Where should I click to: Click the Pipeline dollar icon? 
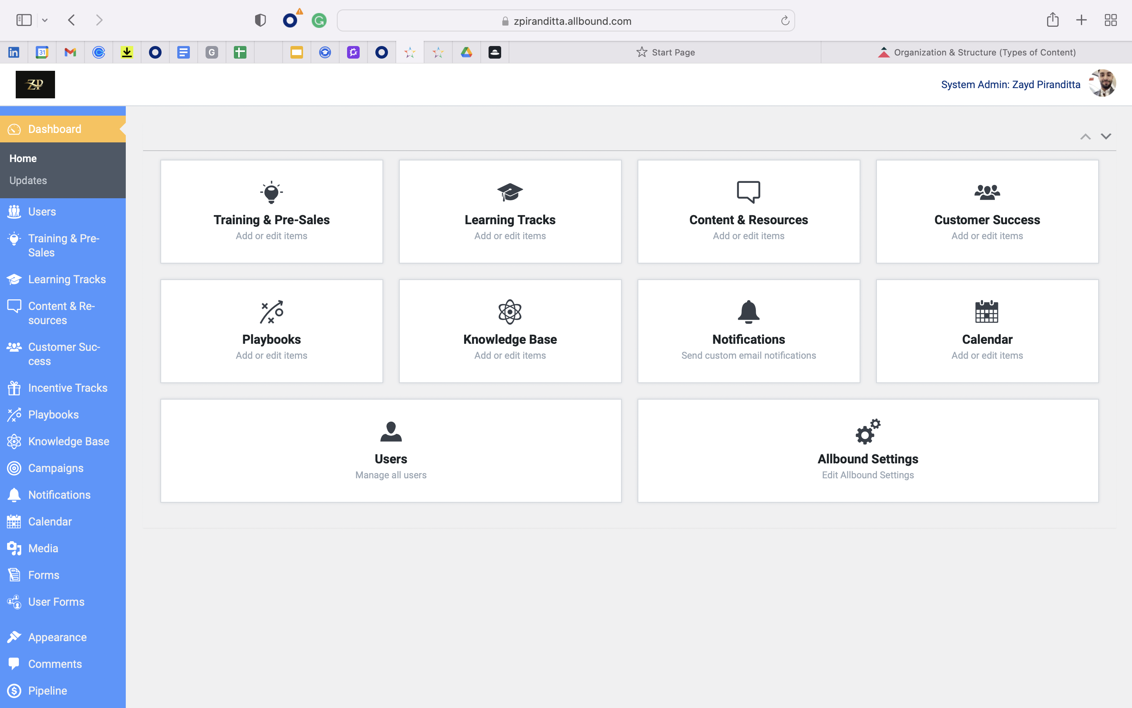tap(14, 691)
